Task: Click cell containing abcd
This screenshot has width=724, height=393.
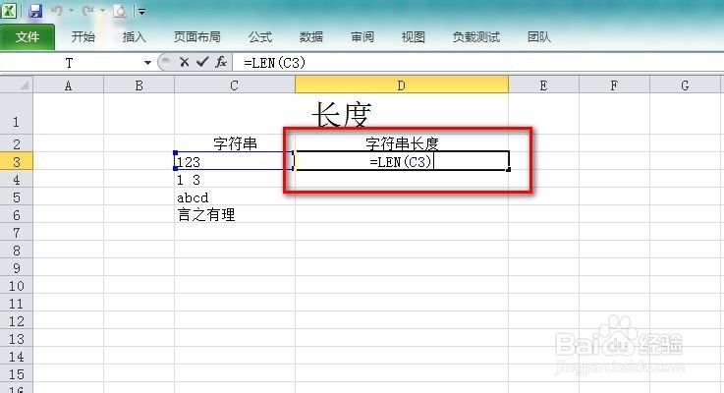Action: 235,197
